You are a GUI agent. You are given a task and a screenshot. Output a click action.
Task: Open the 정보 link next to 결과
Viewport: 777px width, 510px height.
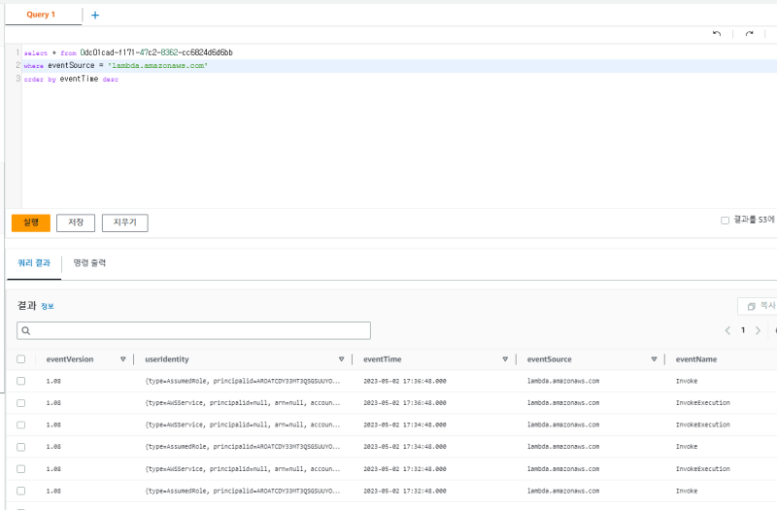[48, 306]
